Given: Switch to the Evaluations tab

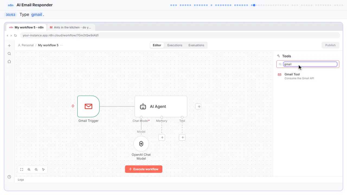Looking at the screenshot, I should pos(196,45).
